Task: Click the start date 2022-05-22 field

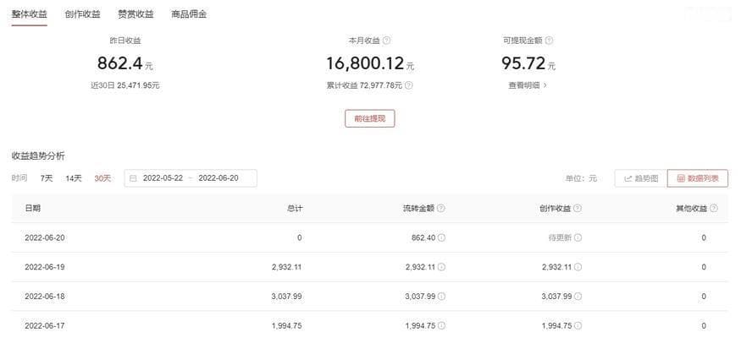Action: pyautogui.click(x=163, y=178)
